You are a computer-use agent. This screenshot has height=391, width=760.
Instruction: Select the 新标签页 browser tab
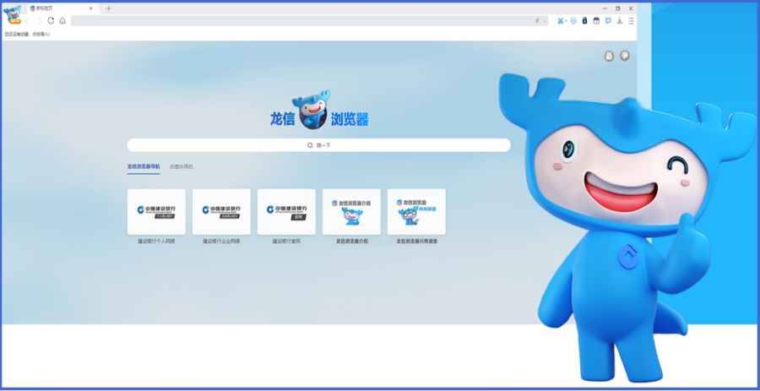pos(62,8)
